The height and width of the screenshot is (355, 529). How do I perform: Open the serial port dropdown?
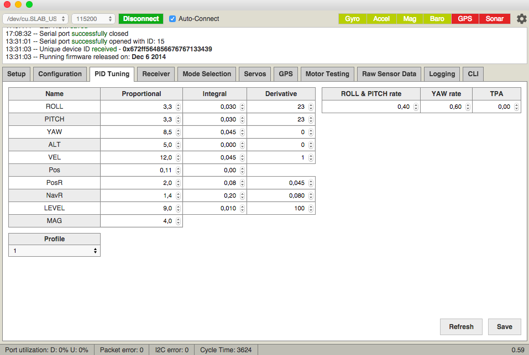tap(35, 19)
